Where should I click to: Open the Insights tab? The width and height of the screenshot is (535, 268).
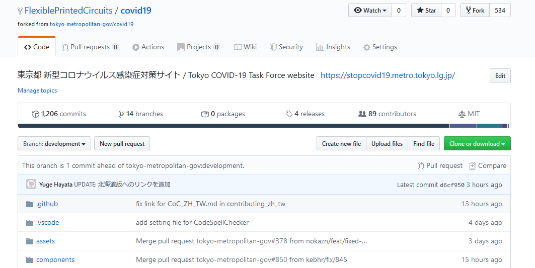[x=333, y=47]
